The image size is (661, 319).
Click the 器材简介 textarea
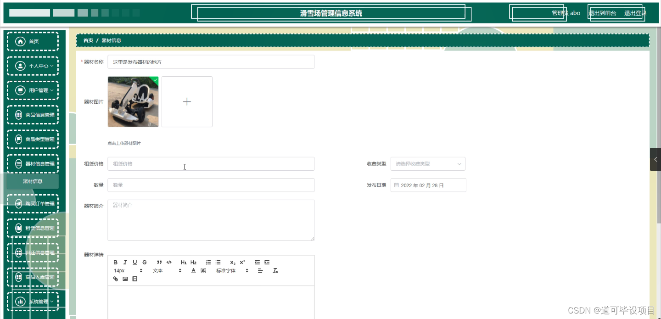[211, 220]
